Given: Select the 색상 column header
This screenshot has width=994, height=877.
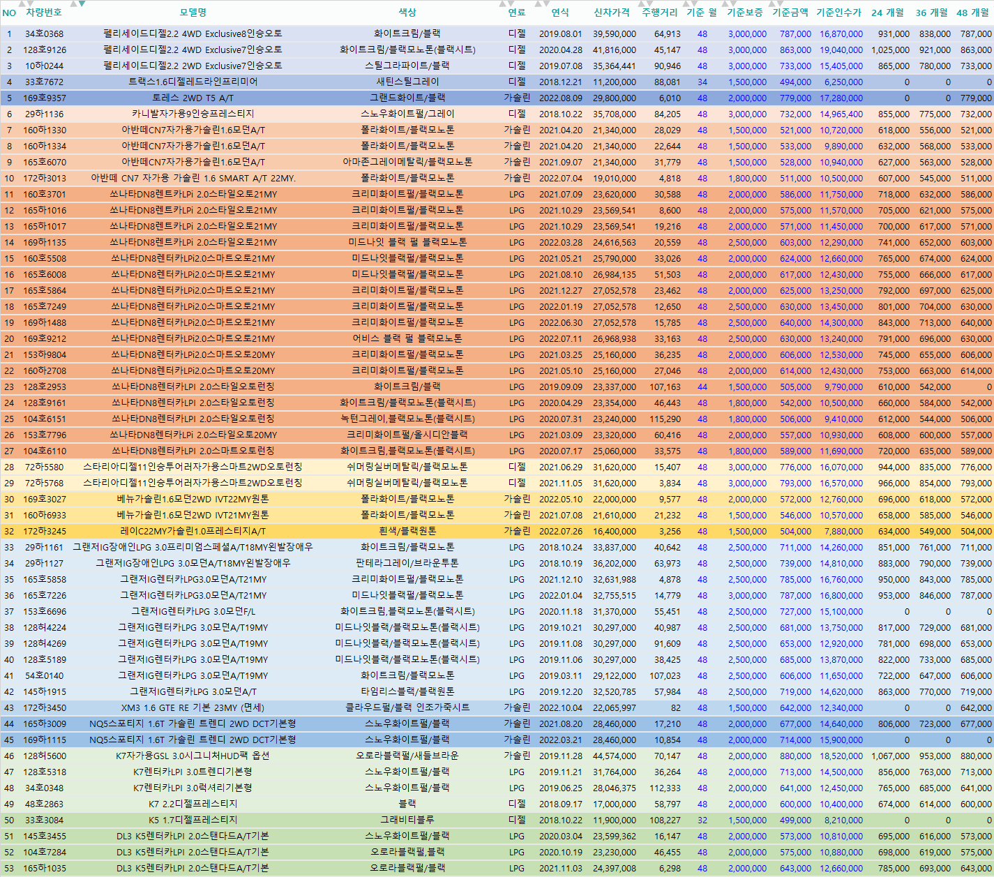Looking at the screenshot, I should [x=407, y=13].
